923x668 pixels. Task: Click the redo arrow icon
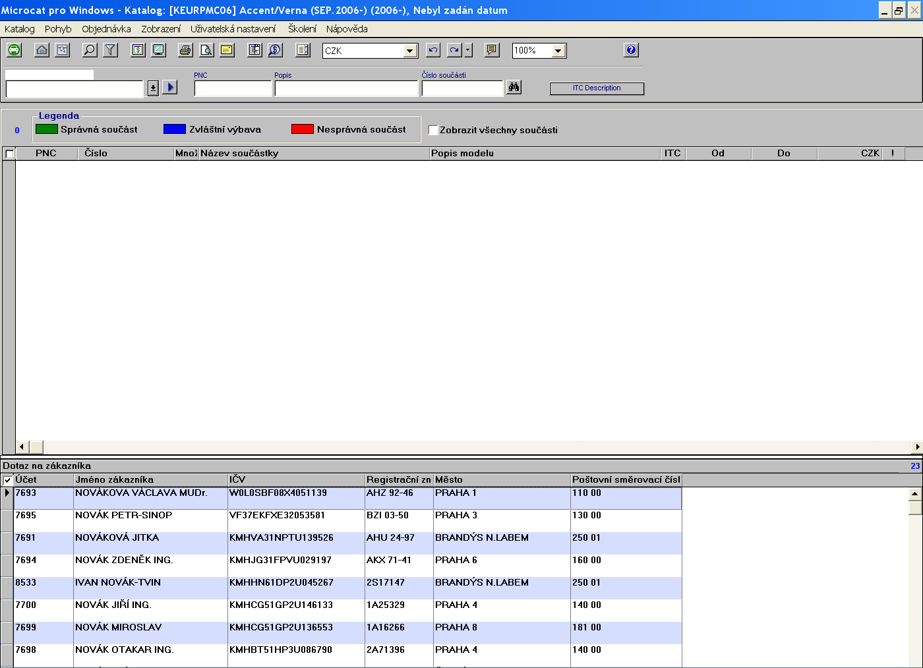coord(454,50)
